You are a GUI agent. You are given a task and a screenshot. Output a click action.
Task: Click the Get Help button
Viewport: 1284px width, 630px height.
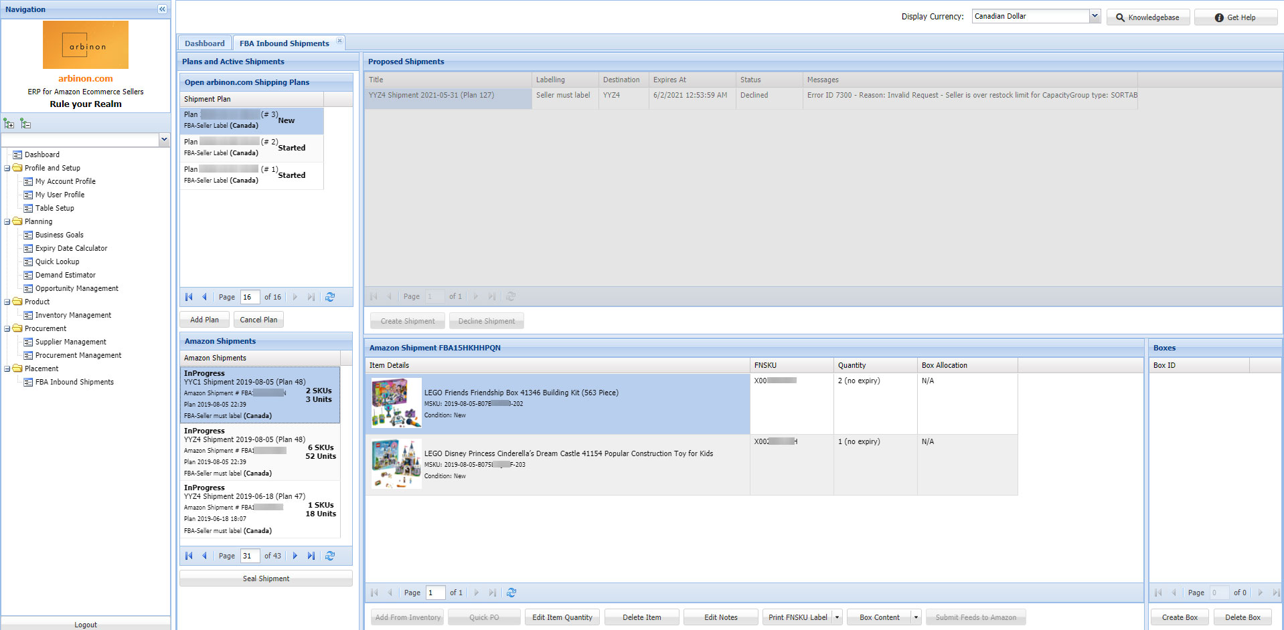click(1236, 17)
